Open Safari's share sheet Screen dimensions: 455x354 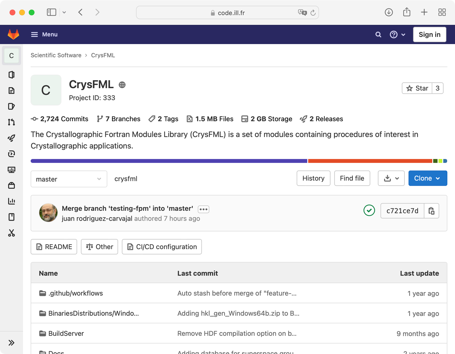407,12
